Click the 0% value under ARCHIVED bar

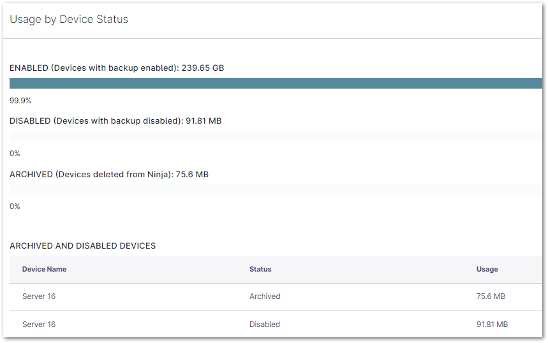pos(15,207)
